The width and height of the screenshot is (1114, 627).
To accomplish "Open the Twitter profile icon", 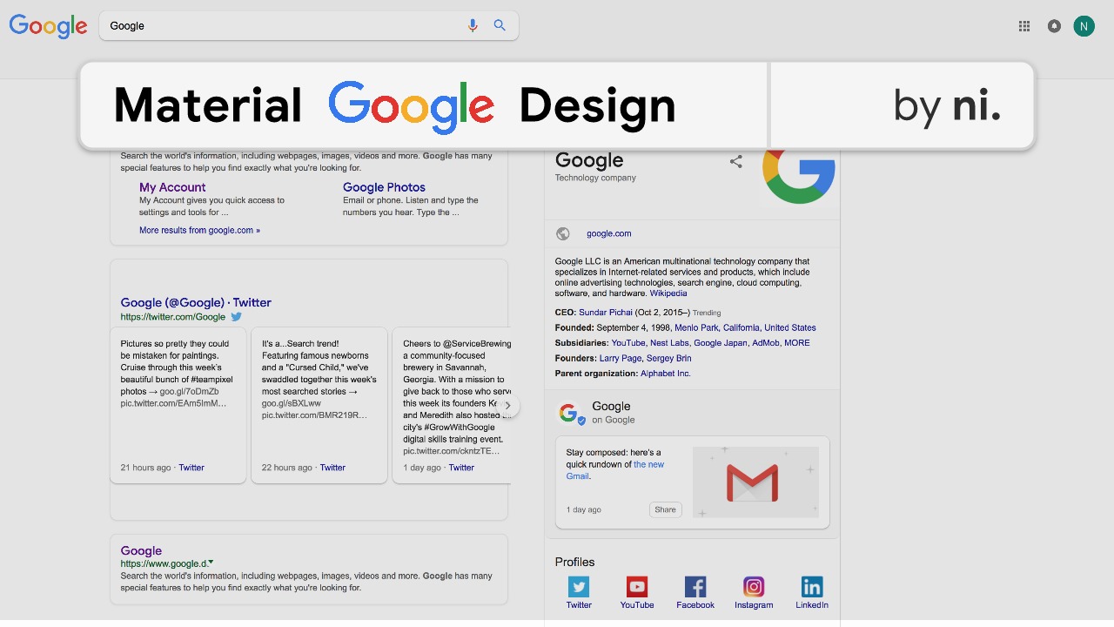I will (x=579, y=586).
